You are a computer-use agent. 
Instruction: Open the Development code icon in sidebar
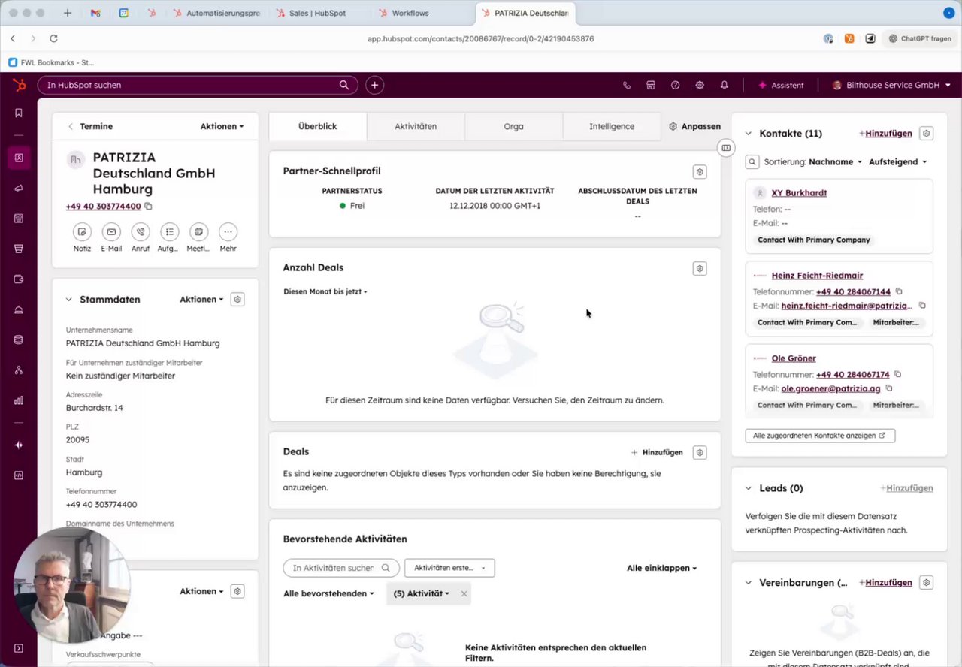pyautogui.click(x=19, y=475)
